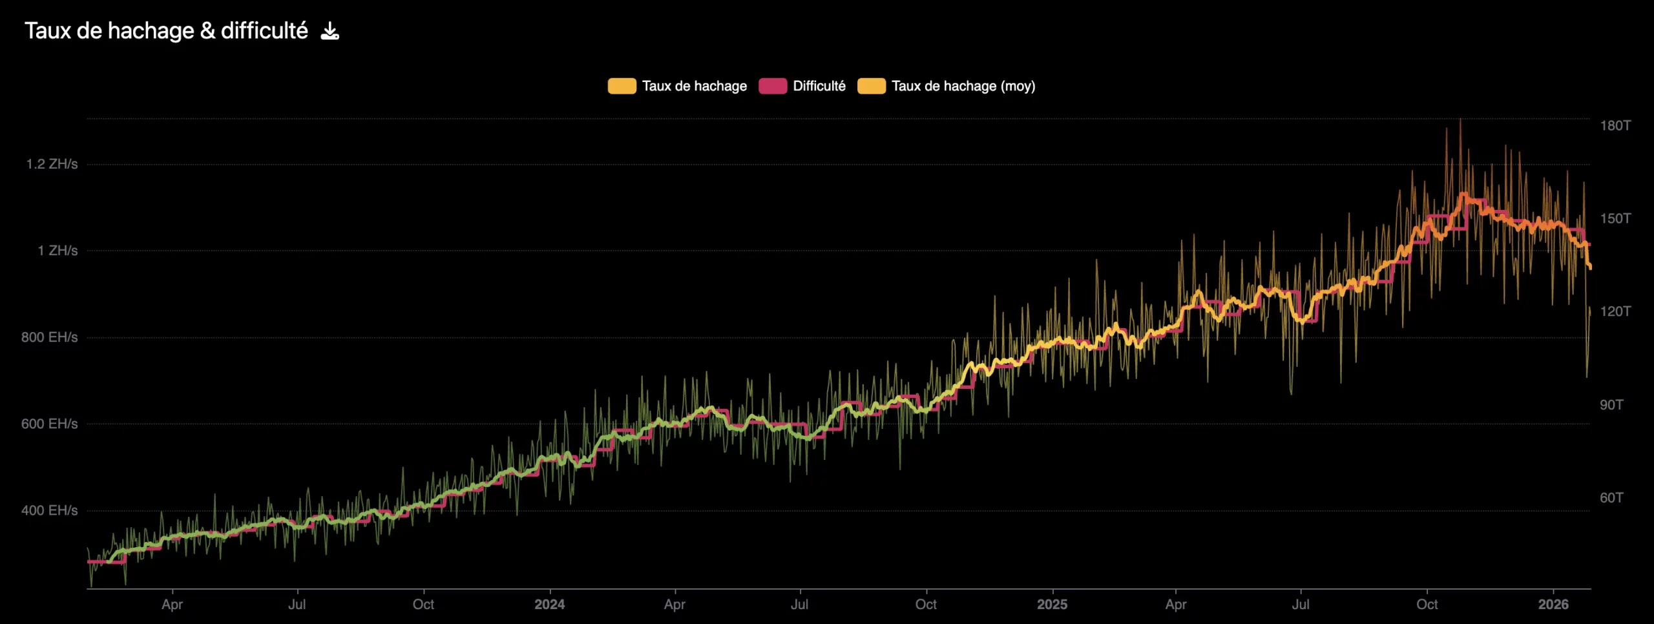Select the '2024' label on the x-axis

pyautogui.click(x=550, y=605)
